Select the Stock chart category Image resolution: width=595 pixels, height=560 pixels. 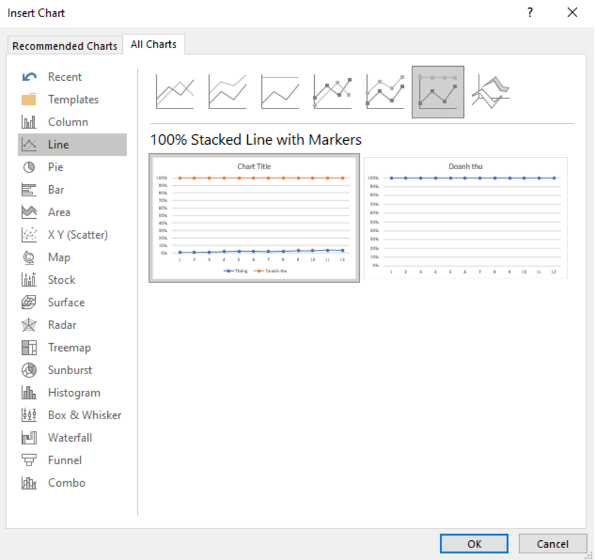pos(73,280)
